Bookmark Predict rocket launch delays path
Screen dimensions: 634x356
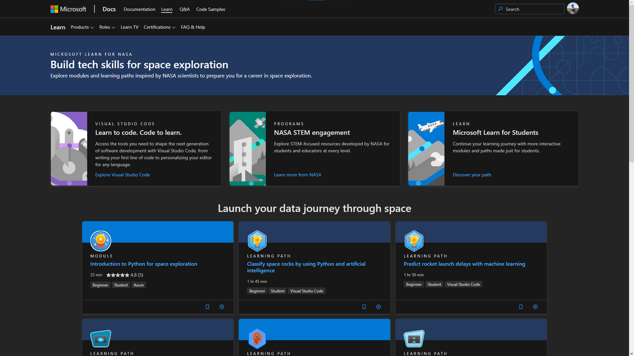pyautogui.click(x=521, y=307)
